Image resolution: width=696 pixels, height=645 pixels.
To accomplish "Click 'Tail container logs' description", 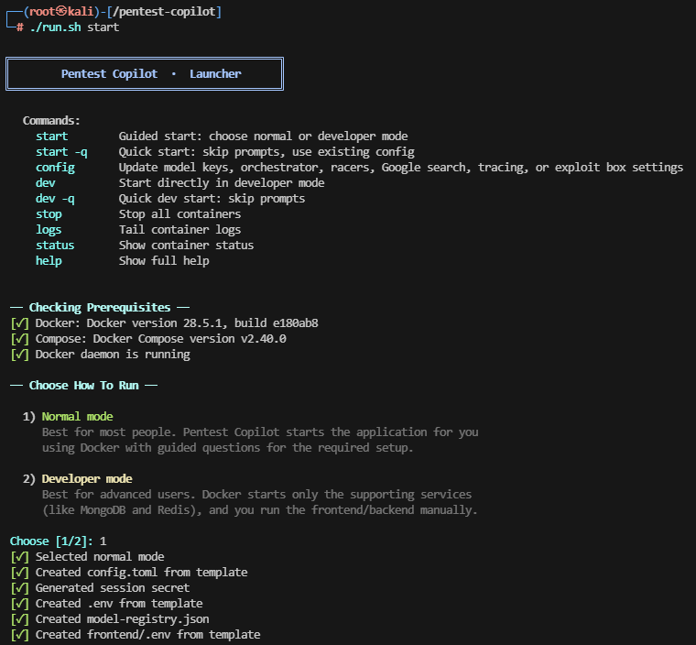I will 179,230.
